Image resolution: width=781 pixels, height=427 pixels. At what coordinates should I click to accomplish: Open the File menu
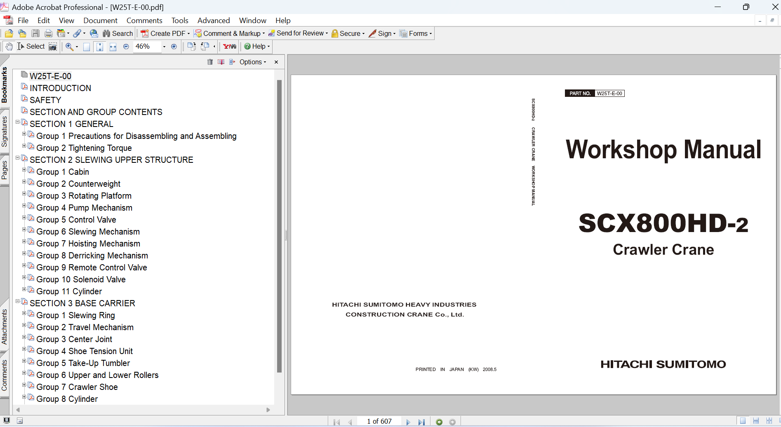pos(23,21)
